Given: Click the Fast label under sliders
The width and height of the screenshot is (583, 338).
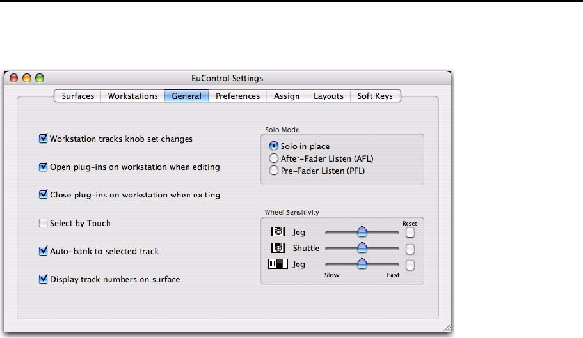Looking at the screenshot, I should point(393,275).
